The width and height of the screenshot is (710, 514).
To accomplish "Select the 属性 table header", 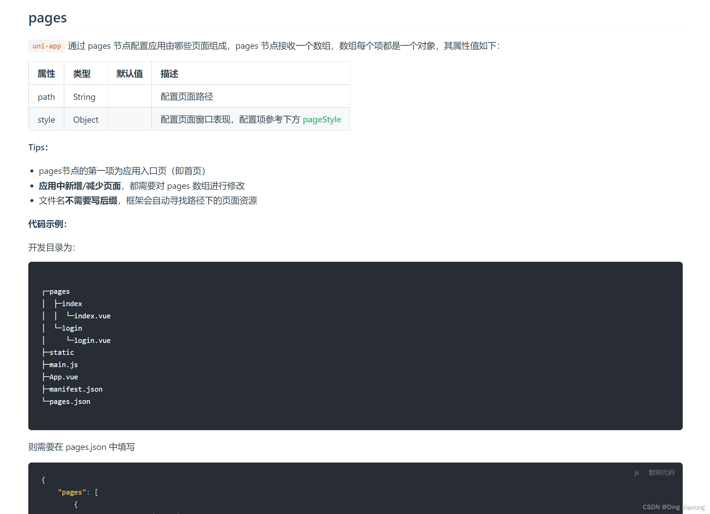I will pyautogui.click(x=46, y=74).
